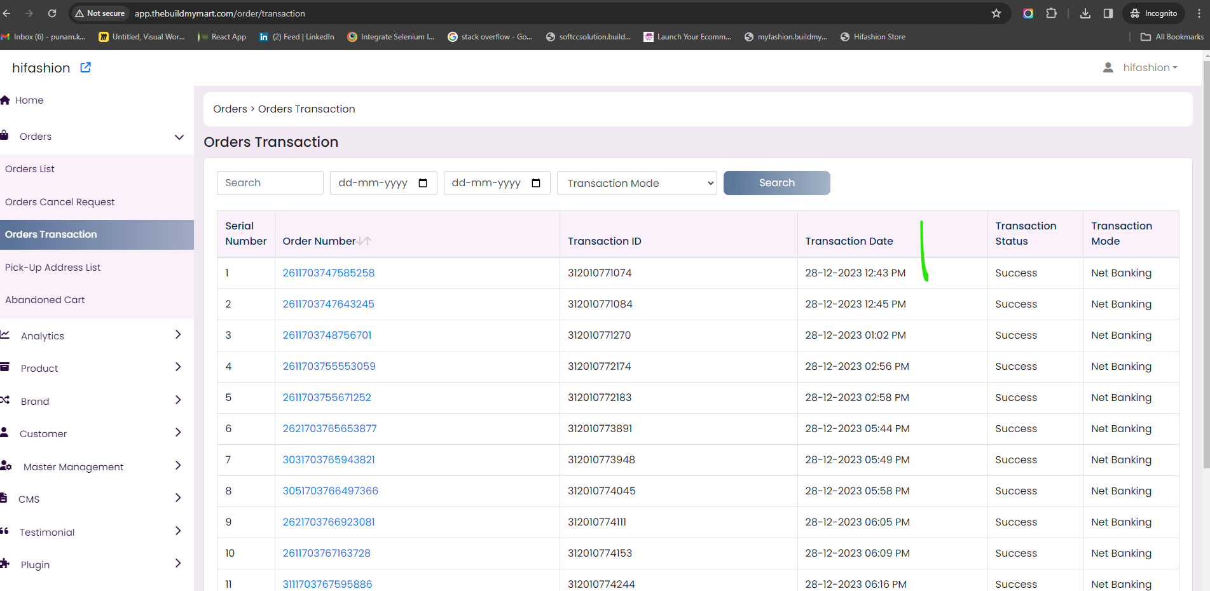The height and width of the screenshot is (591, 1210).
Task: Focus the first dd-mm-yyyy date field
Action: click(x=383, y=183)
